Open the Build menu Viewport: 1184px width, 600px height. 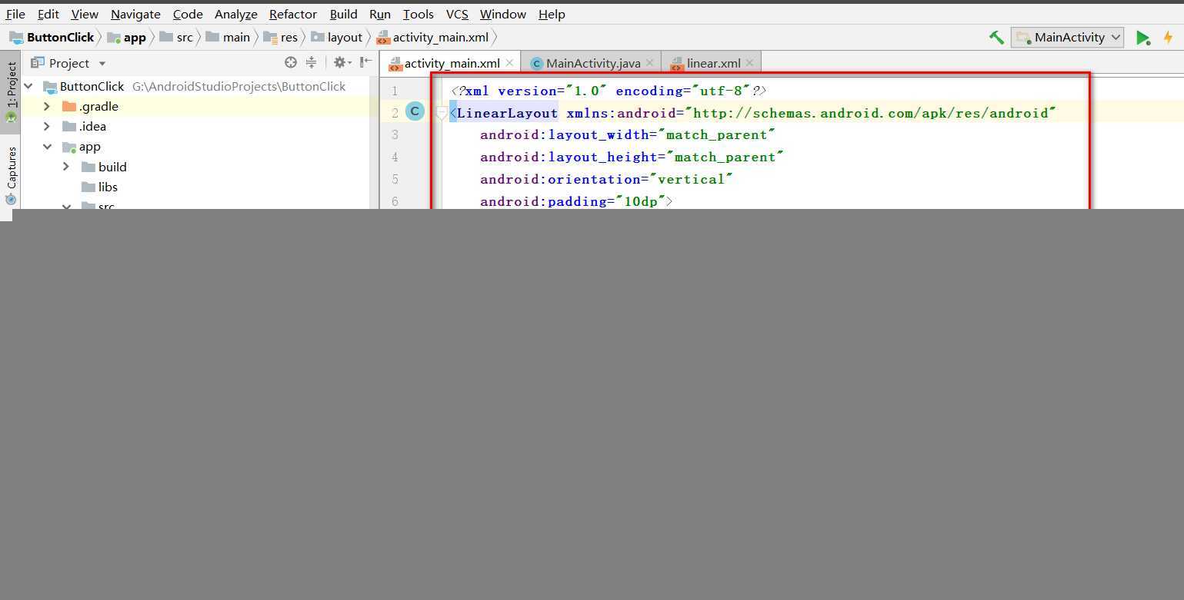(343, 14)
